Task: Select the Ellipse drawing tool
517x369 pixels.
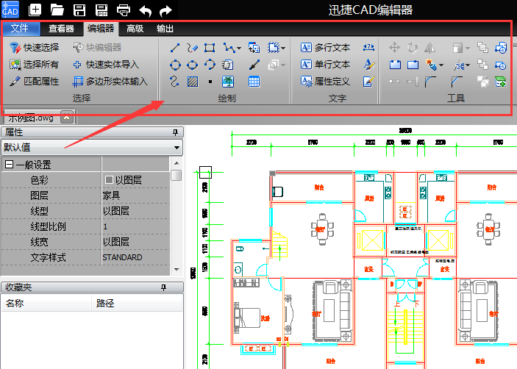Action: click(192, 65)
